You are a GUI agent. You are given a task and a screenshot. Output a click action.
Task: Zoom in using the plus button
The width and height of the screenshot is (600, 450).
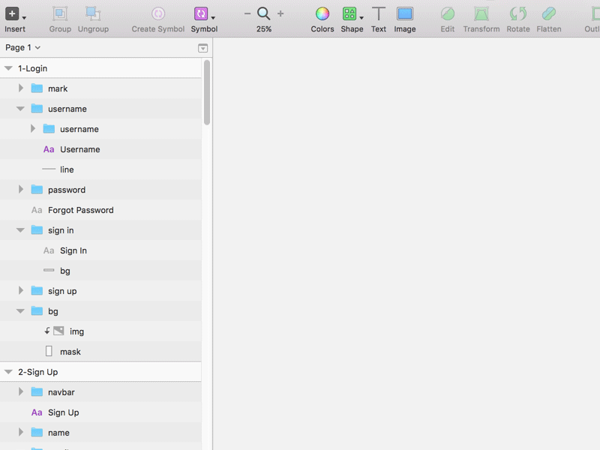pos(279,13)
